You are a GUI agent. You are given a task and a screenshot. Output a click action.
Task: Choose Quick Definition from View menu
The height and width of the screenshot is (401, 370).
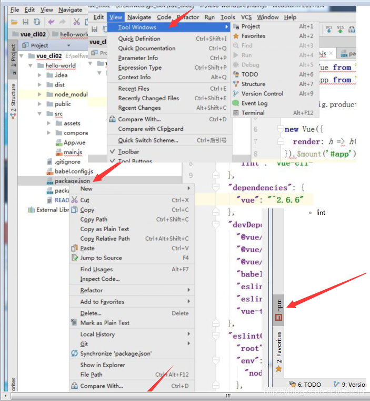pos(169,39)
